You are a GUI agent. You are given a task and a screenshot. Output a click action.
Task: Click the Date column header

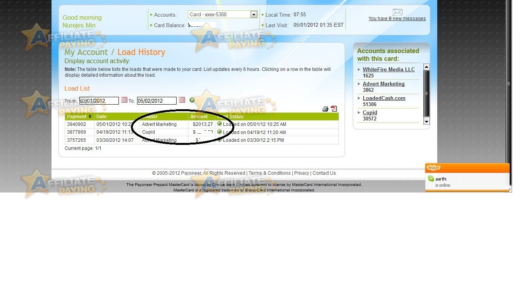click(x=101, y=117)
